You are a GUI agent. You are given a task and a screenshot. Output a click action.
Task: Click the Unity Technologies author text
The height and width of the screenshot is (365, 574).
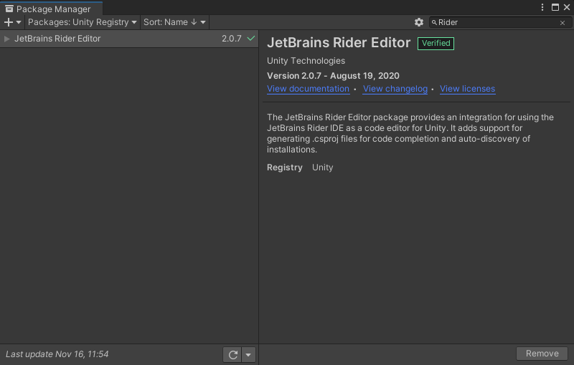[x=306, y=61]
